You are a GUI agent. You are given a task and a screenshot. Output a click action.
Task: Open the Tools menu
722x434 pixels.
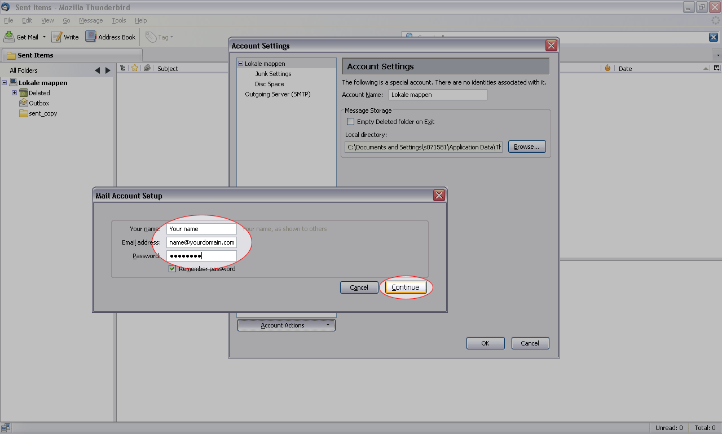(x=118, y=20)
